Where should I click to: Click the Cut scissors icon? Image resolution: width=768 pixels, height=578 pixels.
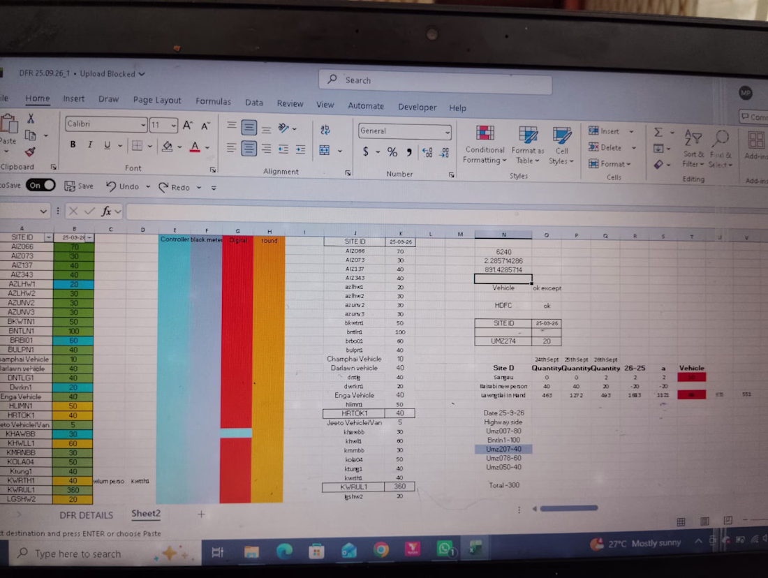pyautogui.click(x=30, y=119)
